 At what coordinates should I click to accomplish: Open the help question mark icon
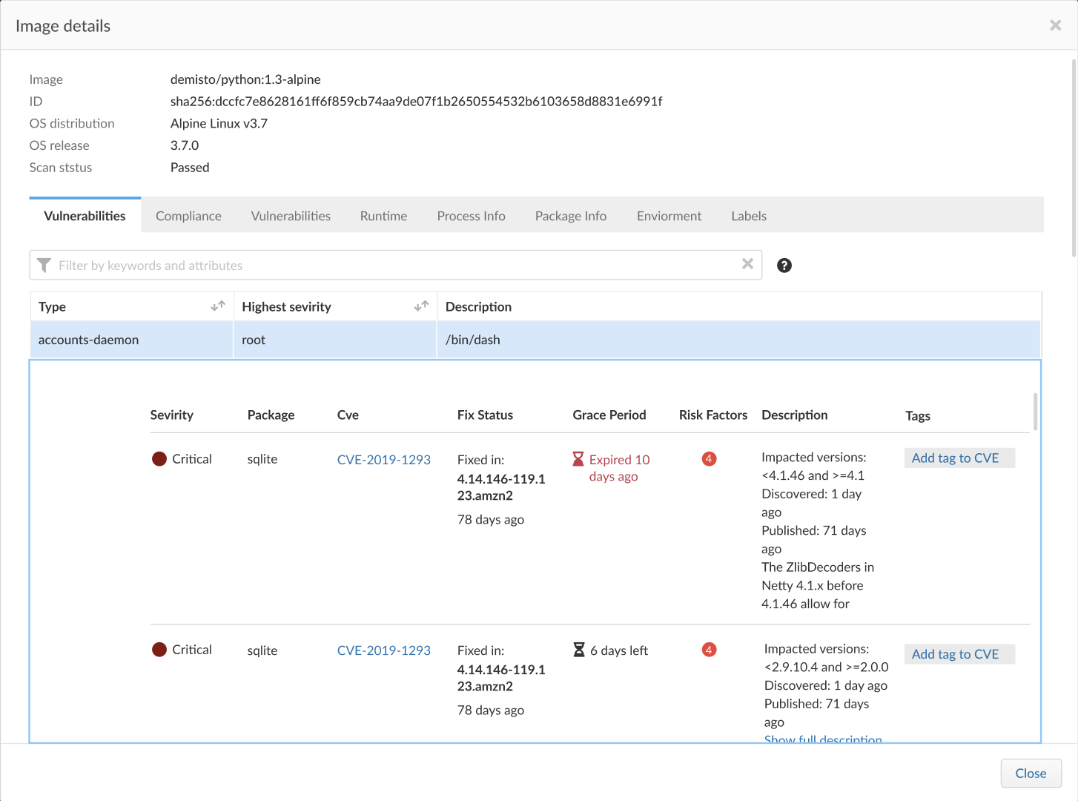(x=784, y=266)
